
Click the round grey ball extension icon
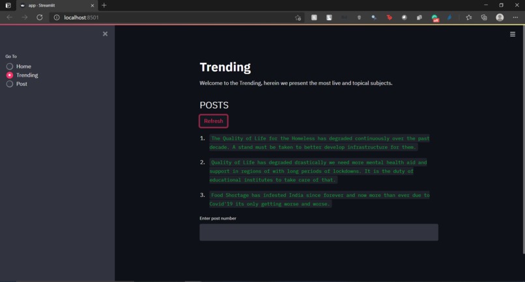click(404, 18)
